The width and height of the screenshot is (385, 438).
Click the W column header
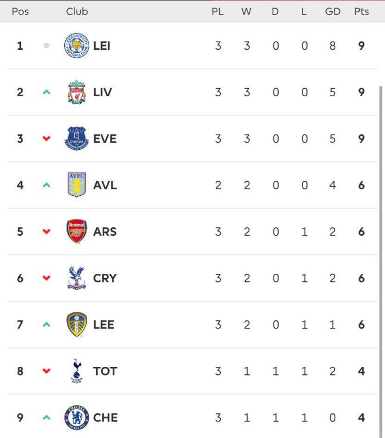[x=246, y=11]
